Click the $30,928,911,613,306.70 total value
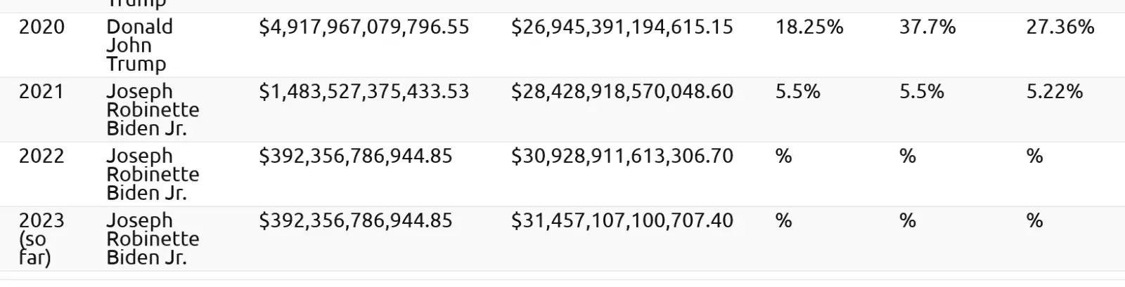 point(622,156)
